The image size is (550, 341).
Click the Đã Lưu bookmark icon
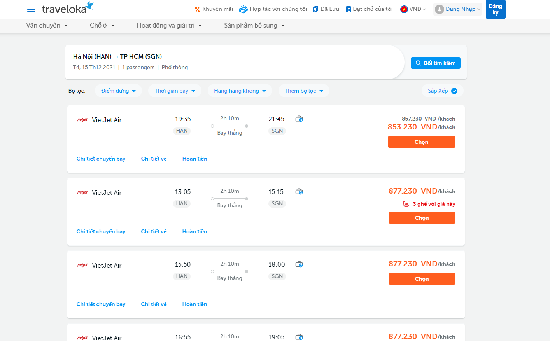pos(315,9)
